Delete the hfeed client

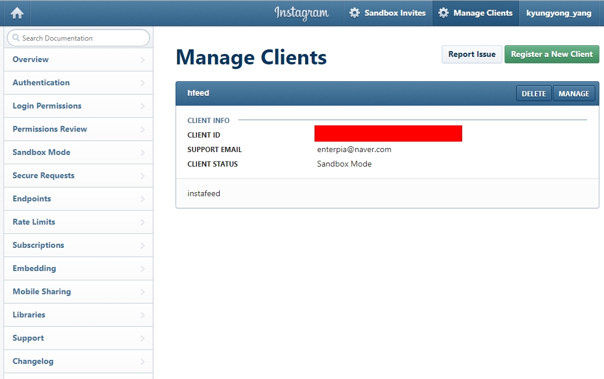pos(533,93)
